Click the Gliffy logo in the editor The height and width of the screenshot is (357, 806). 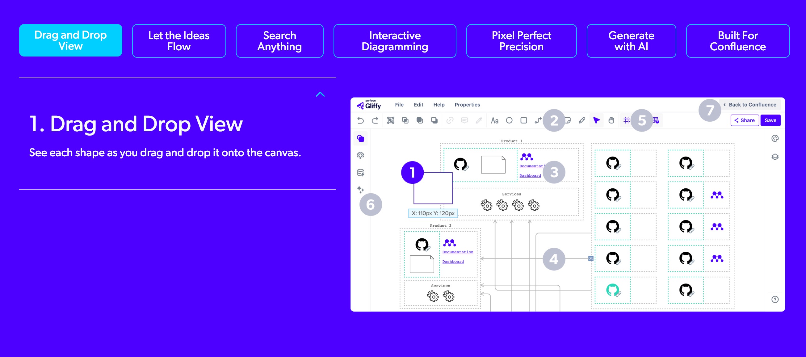369,105
